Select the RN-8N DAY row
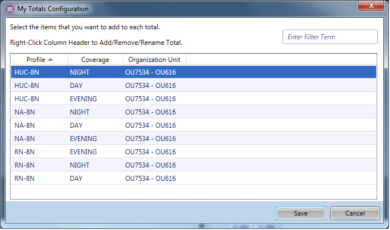 click(x=193, y=179)
